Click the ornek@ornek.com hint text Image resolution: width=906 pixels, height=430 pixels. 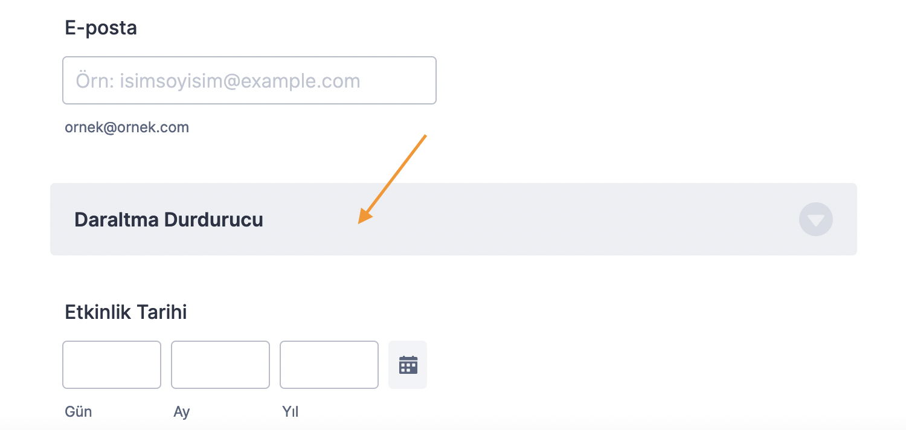(127, 127)
